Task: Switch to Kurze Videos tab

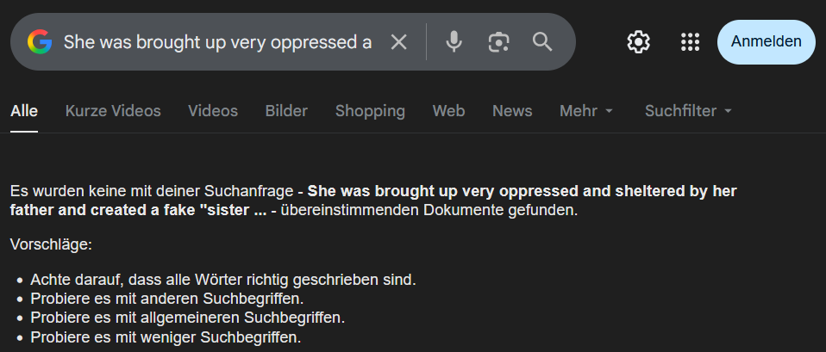Action: coord(113,111)
